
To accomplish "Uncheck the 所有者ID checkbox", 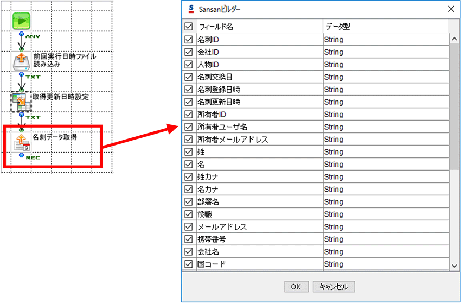I will 188,114.
